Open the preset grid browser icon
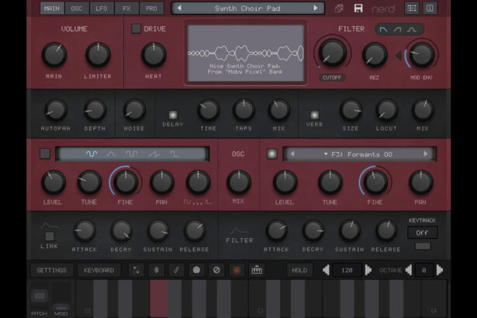This screenshot has width=477, height=318. 412,9
